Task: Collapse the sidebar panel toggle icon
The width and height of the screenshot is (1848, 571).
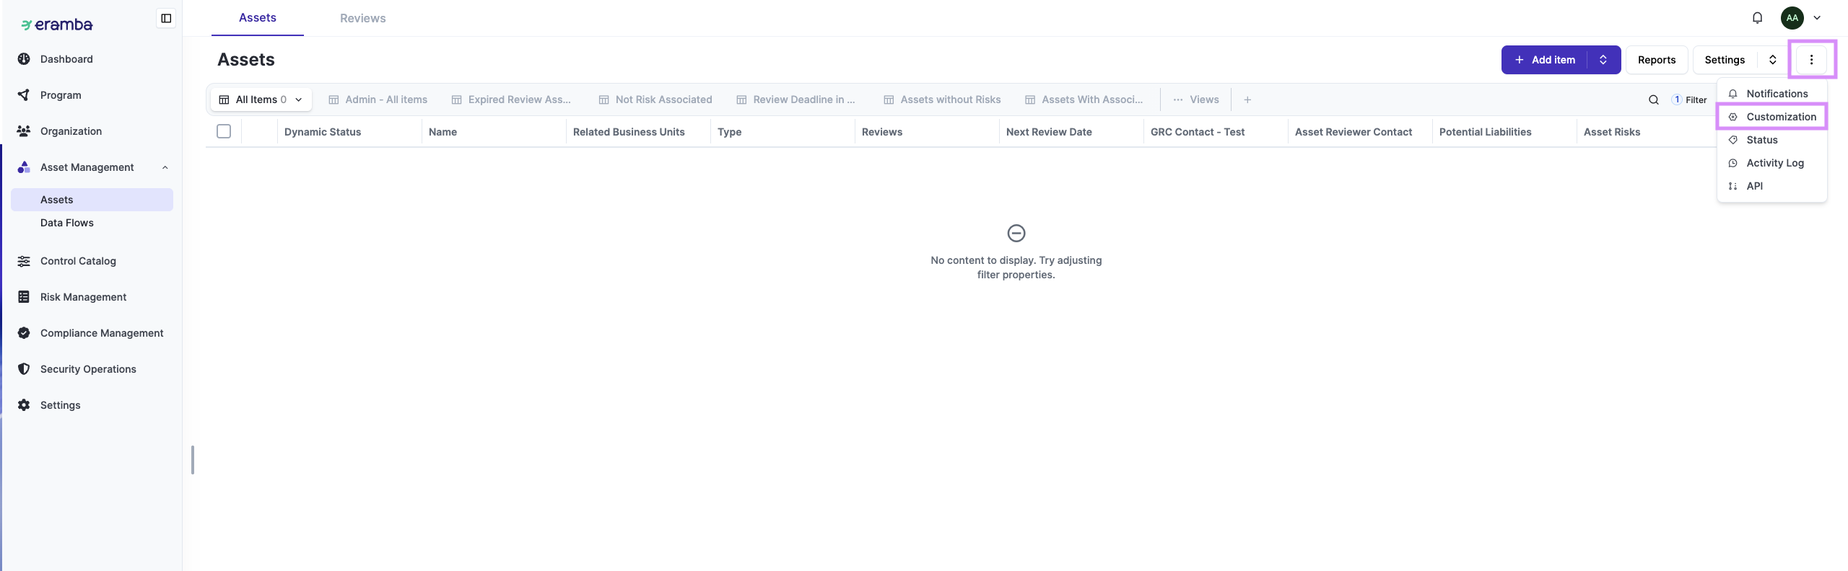Action: pos(166,18)
